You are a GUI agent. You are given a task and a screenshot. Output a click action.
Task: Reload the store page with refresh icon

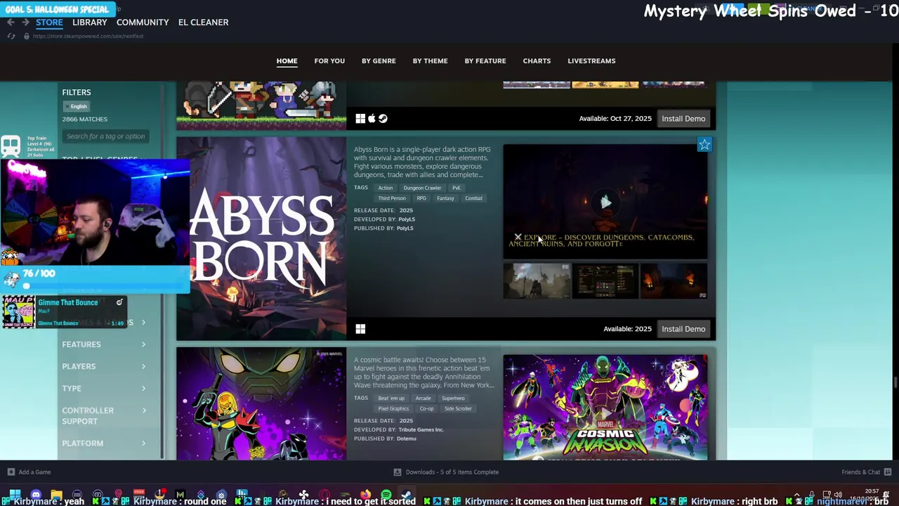pyautogui.click(x=11, y=36)
